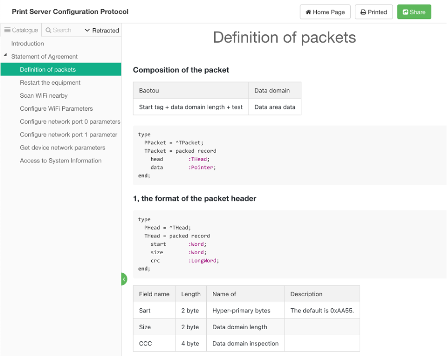Collapse the Statement of Agreement section
The height and width of the screenshot is (356, 447).
5,54
